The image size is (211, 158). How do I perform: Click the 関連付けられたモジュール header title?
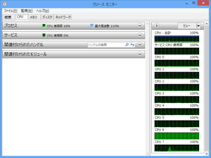tap(25, 54)
